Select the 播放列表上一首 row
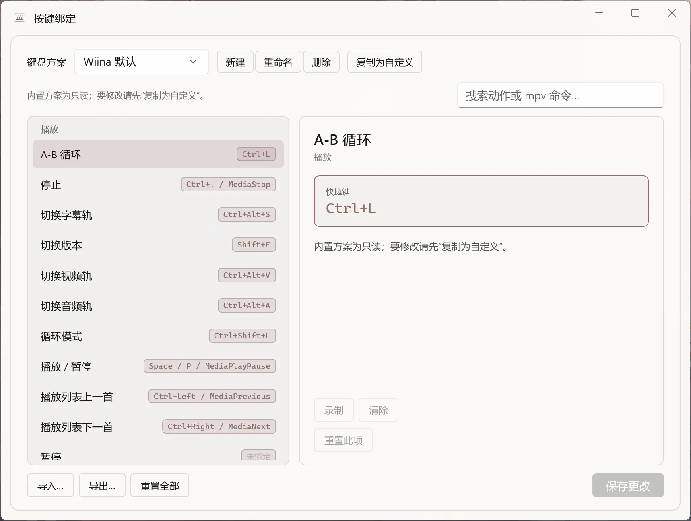This screenshot has width=691, height=521. [x=158, y=397]
